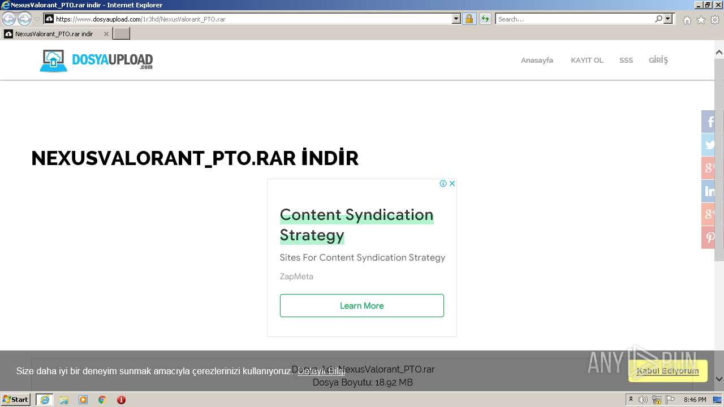Image resolution: width=724 pixels, height=407 pixels.
Task: Click the Action Center flag icon
Action: [670, 400]
